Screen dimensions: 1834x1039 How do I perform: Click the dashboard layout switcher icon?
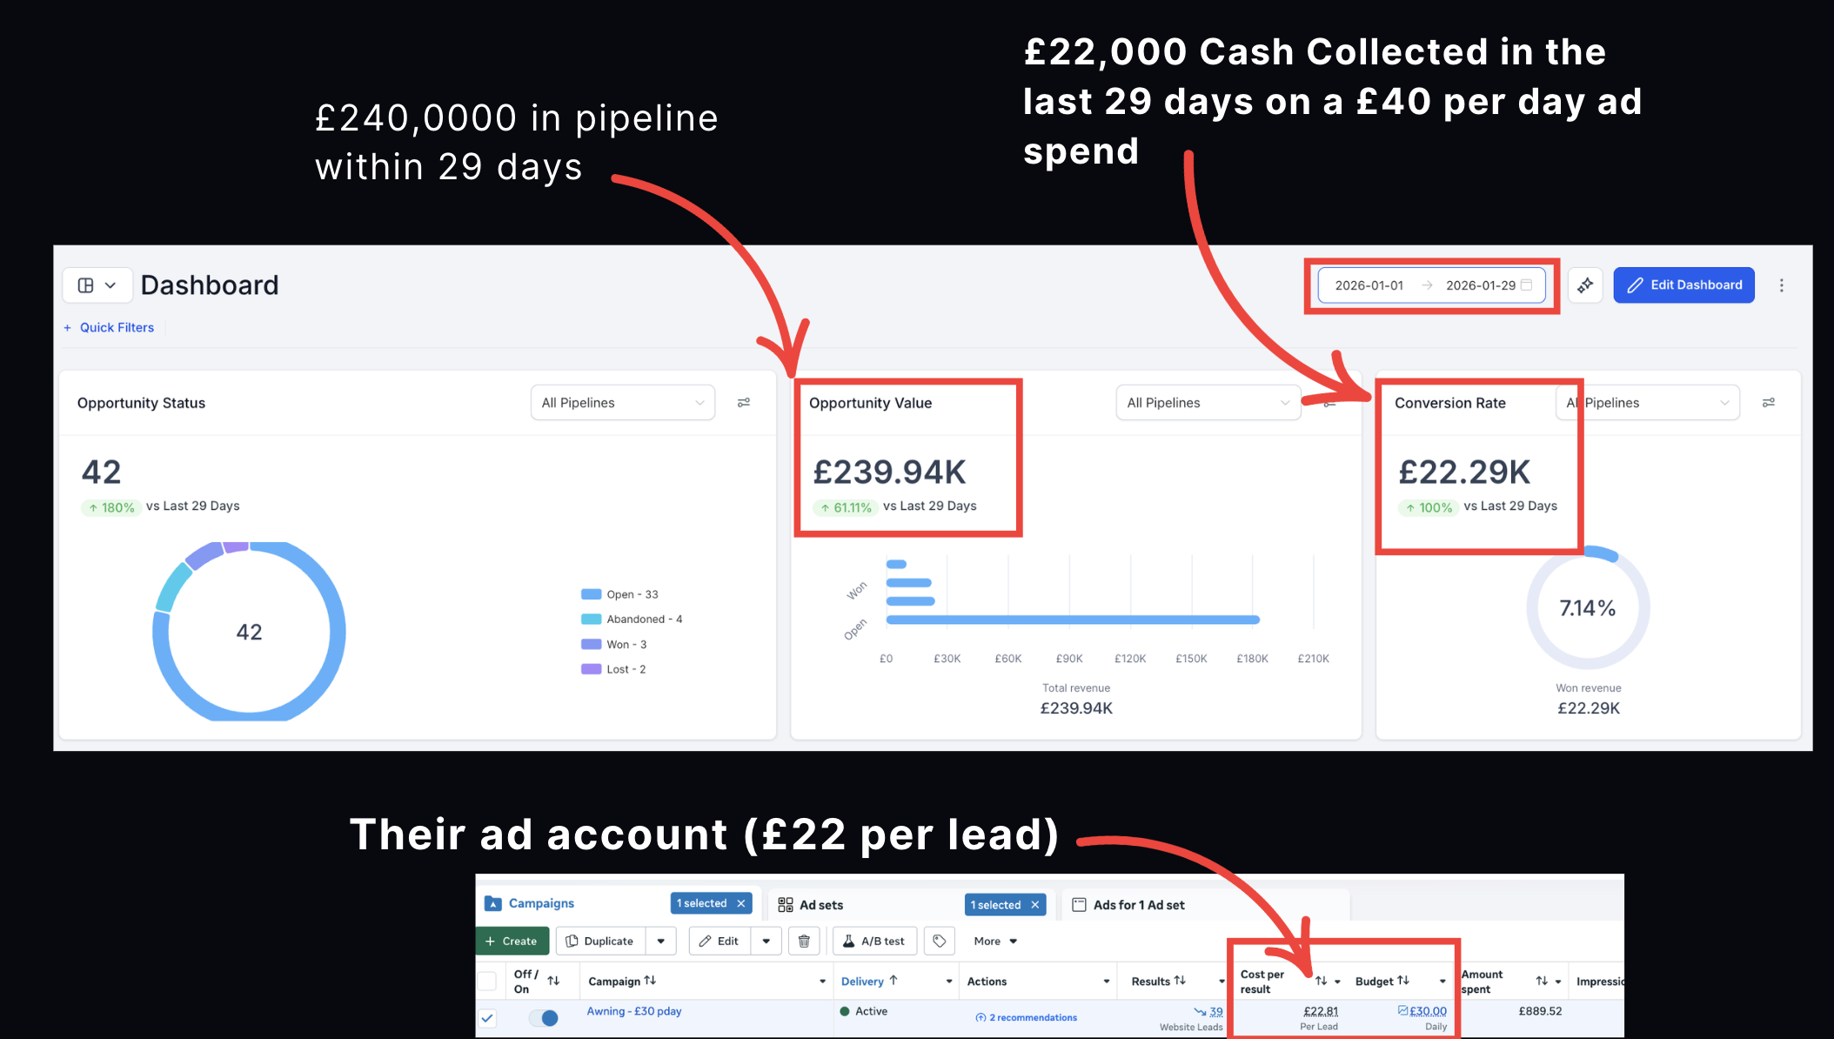pos(97,285)
